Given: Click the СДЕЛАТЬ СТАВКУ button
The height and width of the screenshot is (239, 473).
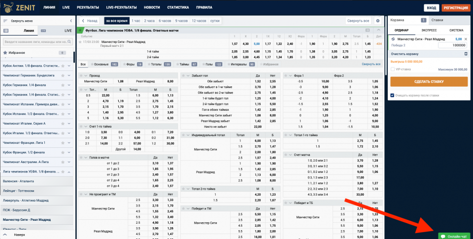Looking at the screenshot, I should point(429,81).
